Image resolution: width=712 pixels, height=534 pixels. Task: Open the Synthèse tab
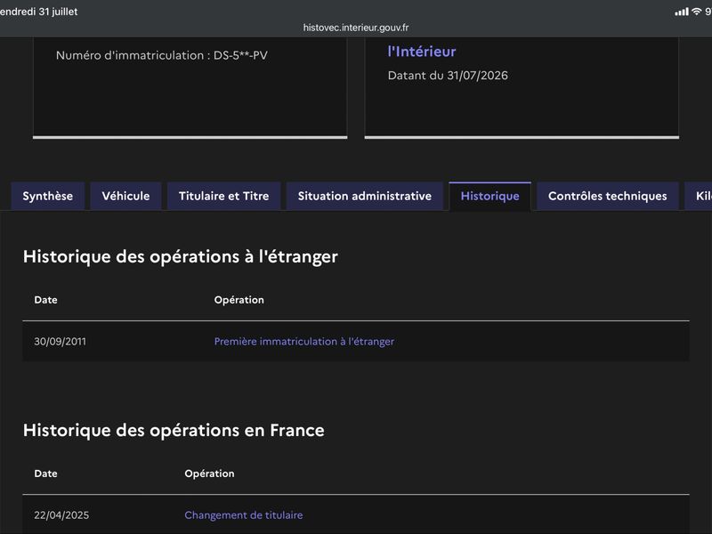[48, 196]
